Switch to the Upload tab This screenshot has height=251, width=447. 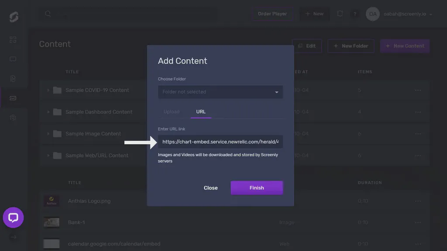click(172, 112)
